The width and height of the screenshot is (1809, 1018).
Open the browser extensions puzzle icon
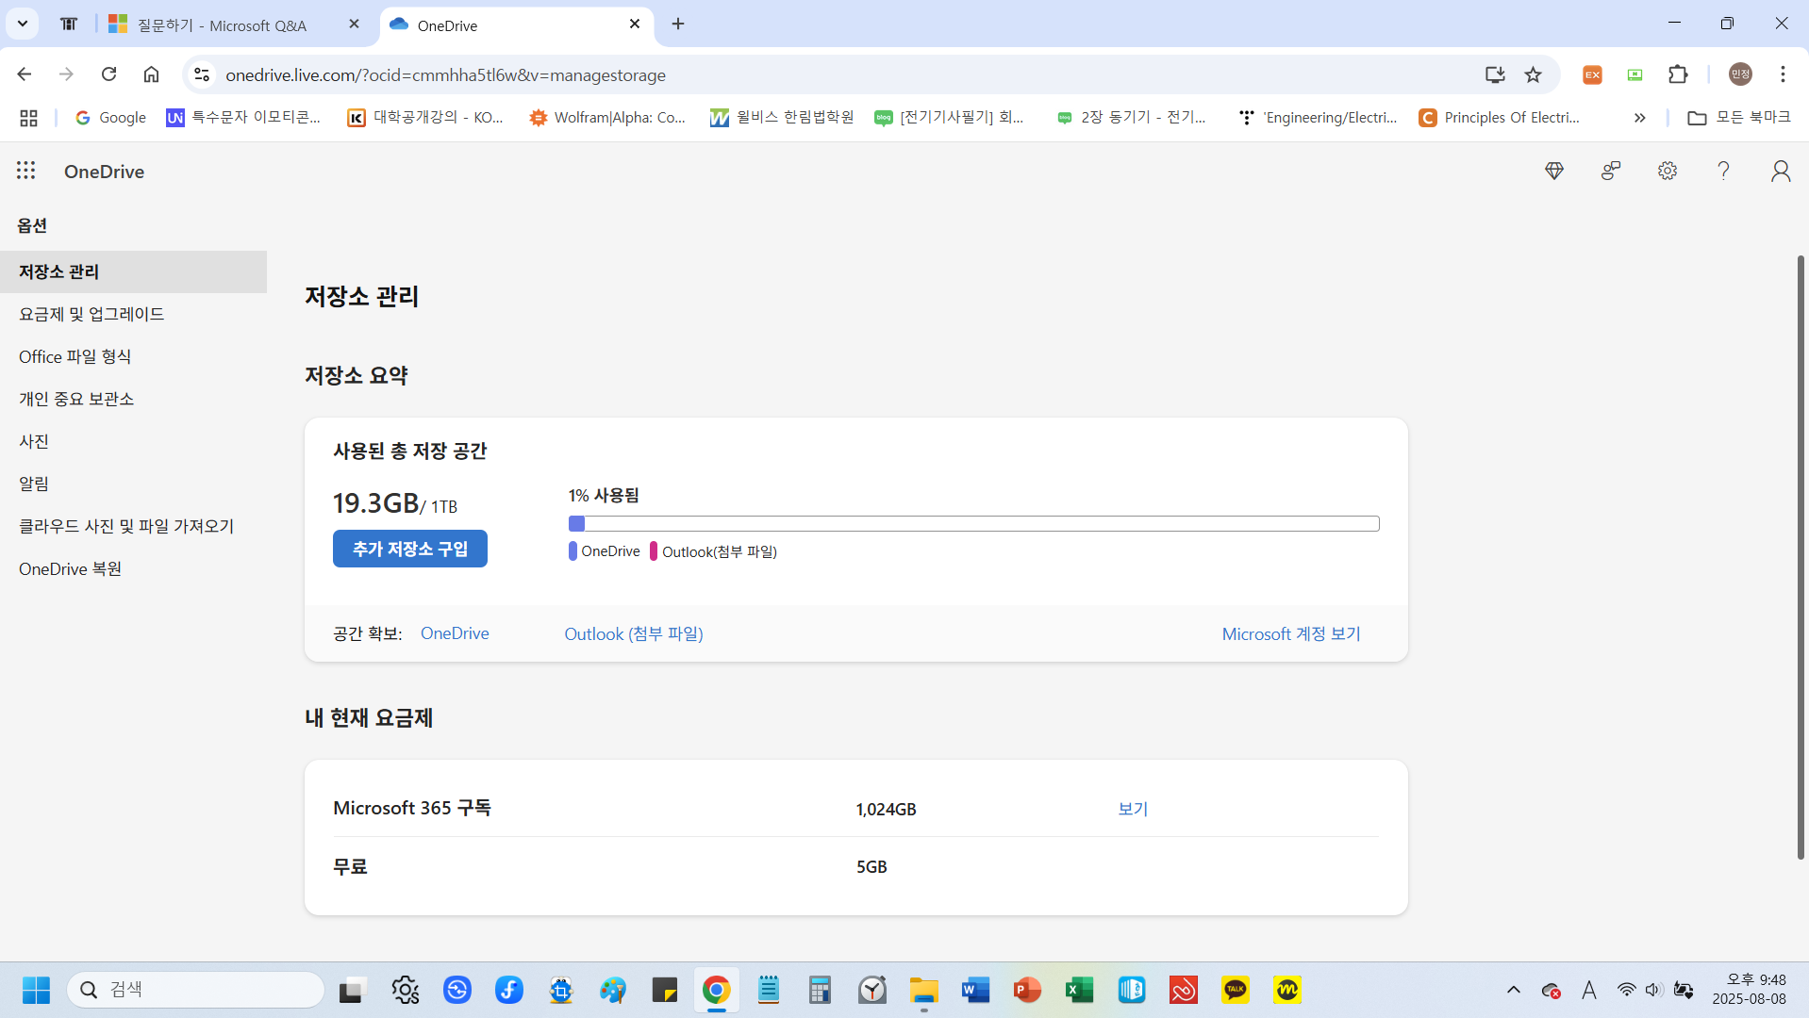tap(1678, 74)
